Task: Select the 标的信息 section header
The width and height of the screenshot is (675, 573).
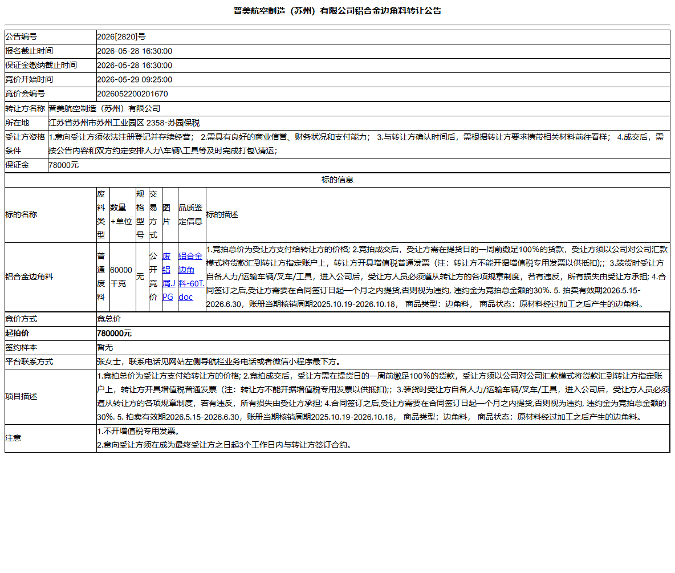Action: click(x=337, y=180)
